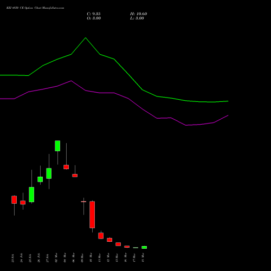Click the tall red candle for 10 Mar
The image size is (271, 271).
point(92,215)
